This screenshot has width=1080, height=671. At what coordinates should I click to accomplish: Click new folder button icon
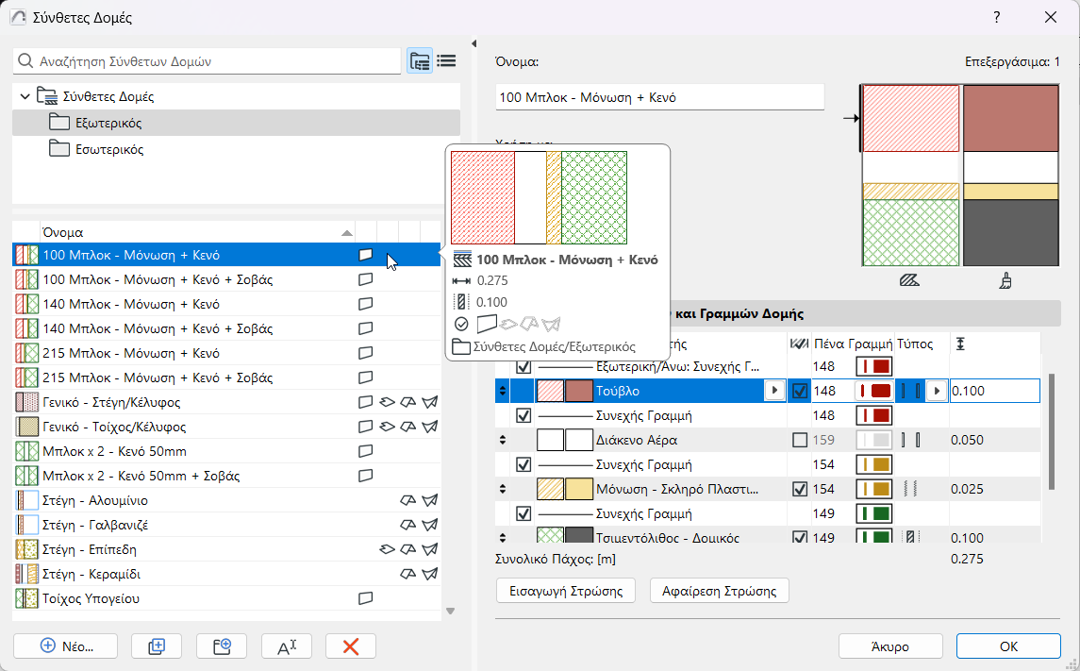[222, 646]
